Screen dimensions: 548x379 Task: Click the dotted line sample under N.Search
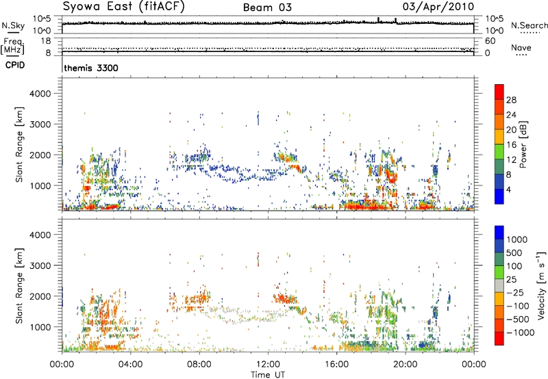(x=530, y=33)
